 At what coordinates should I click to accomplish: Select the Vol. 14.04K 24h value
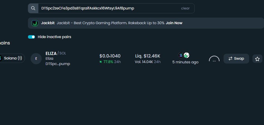click(148, 62)
